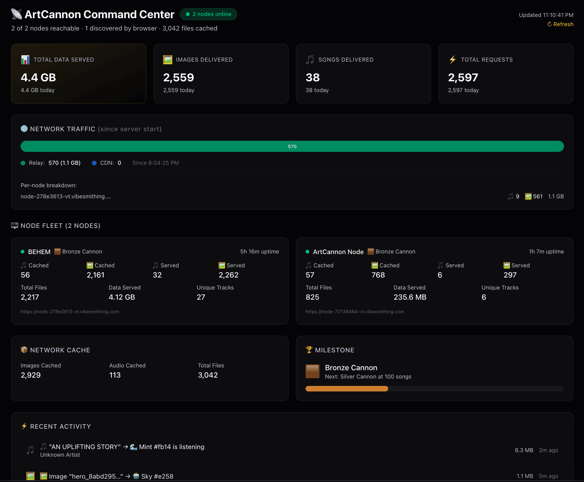
Task: Open the BEHEM node URL link
Action: [70, 311]
